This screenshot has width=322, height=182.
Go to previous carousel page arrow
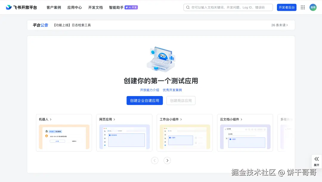155,161
